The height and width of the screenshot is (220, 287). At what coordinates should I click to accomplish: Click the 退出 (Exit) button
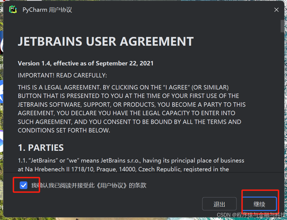pos(219,204)
